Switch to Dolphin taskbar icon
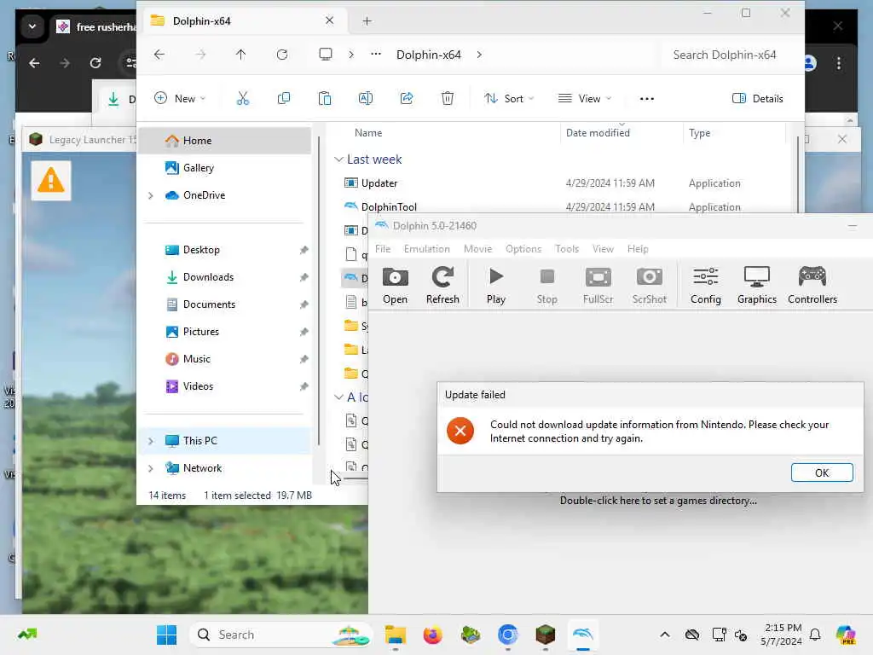The image size is (873, 655). (x=582, y=635)
